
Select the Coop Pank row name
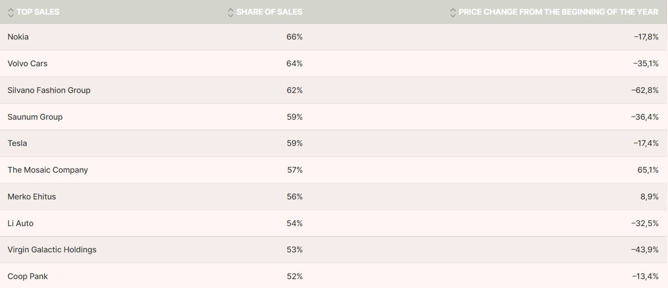[28, 277]
